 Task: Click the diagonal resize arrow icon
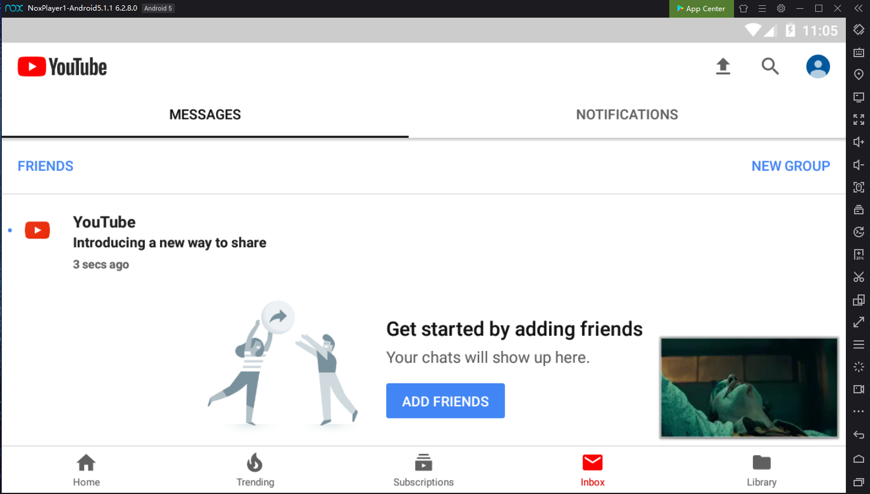click(859, 322)
